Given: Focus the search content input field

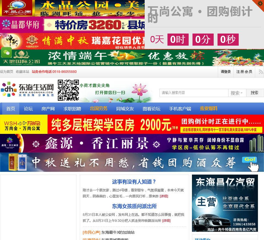Looking at the screenshot, I should point(194,93).
